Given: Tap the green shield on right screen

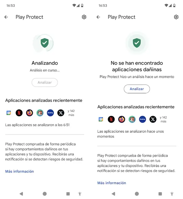Looking at the screenshot, I should [x=137, y=43].
